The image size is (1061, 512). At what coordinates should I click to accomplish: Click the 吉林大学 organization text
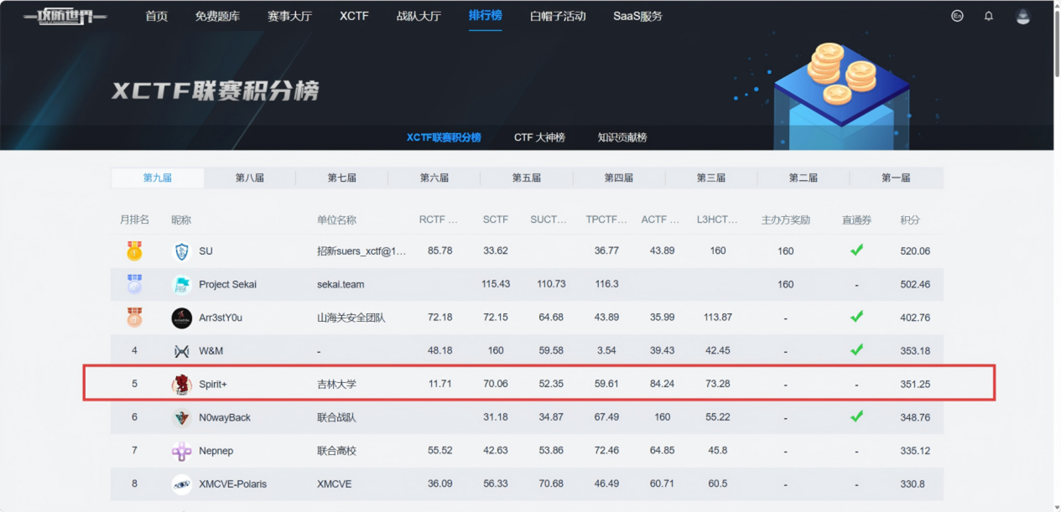(336, 385)
